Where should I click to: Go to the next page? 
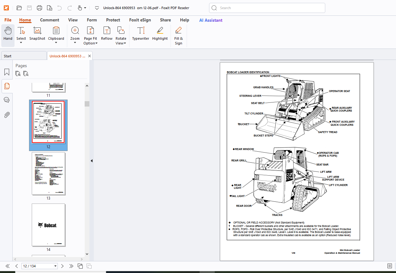coord(62,266)
